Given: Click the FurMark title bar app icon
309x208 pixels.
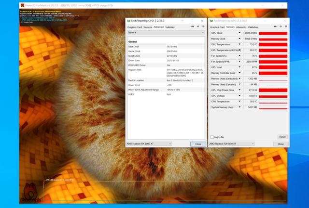Looking at the screenshot, I should tap(23, 5).
